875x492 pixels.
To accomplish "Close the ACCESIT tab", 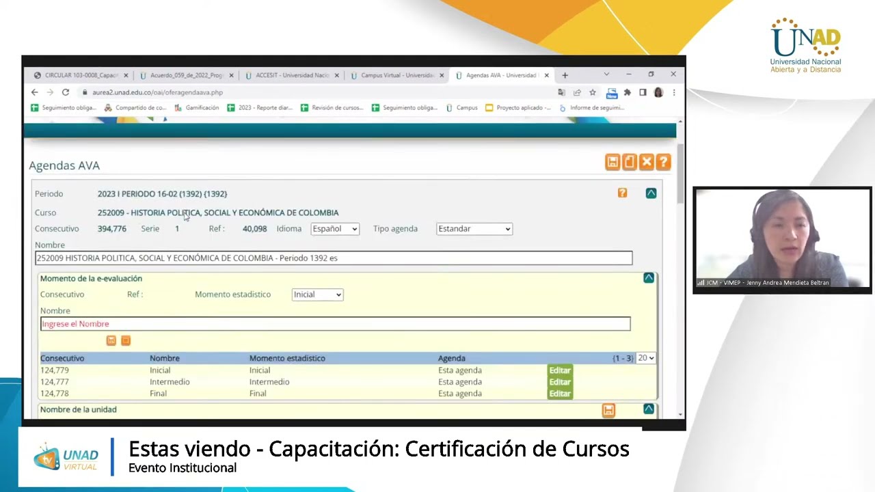I will pos(336,75).
